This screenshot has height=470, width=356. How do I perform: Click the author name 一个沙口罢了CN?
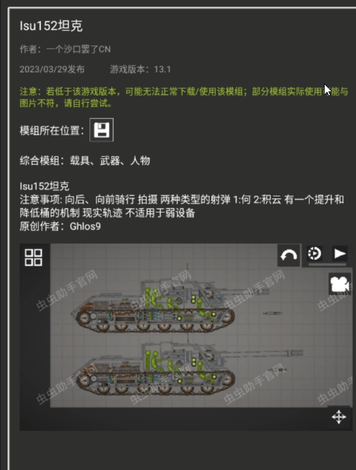point(78,49)
